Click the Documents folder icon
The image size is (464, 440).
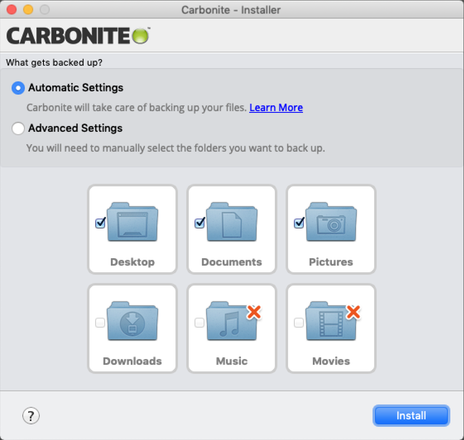coord(232,223)
